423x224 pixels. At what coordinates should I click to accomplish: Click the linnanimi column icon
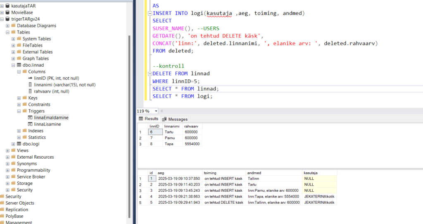click(x=30, y=84)
